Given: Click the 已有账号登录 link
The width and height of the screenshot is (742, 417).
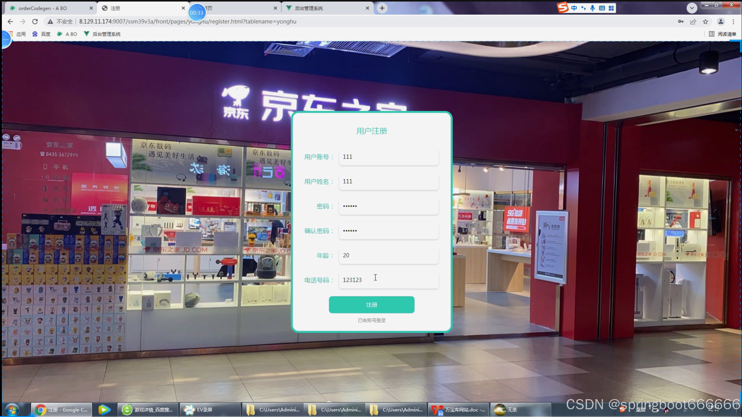Looking at the screenshot, I should click(x=371, y=320).
